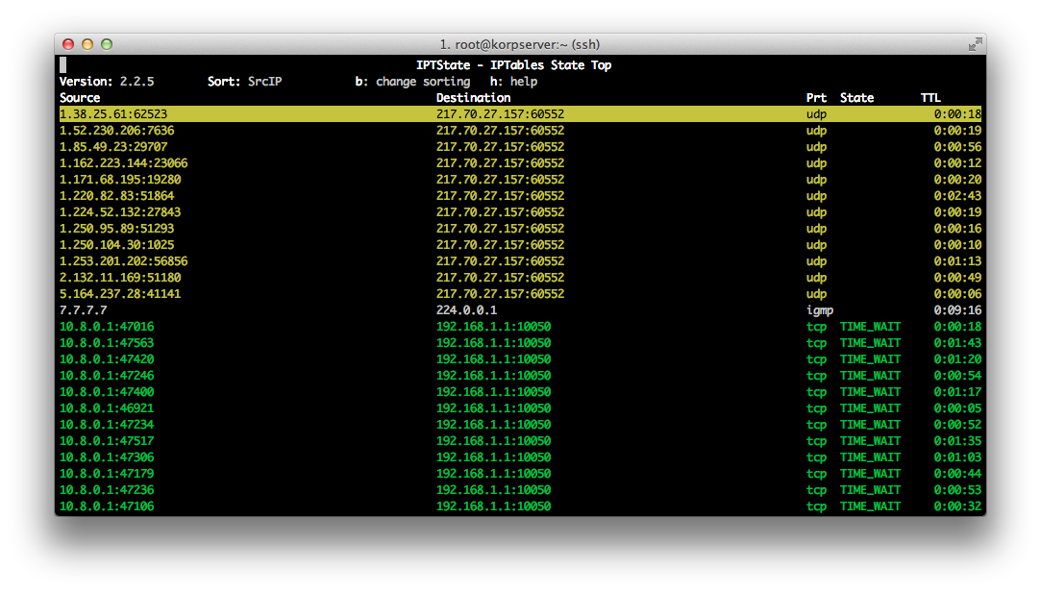Click the Sort: SrcIP indicator

(244, 82)
